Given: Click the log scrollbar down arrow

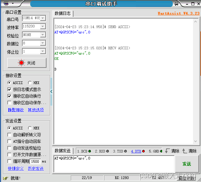Looking at the screenshot, I should pyautogui.click(x=195, y=141).
